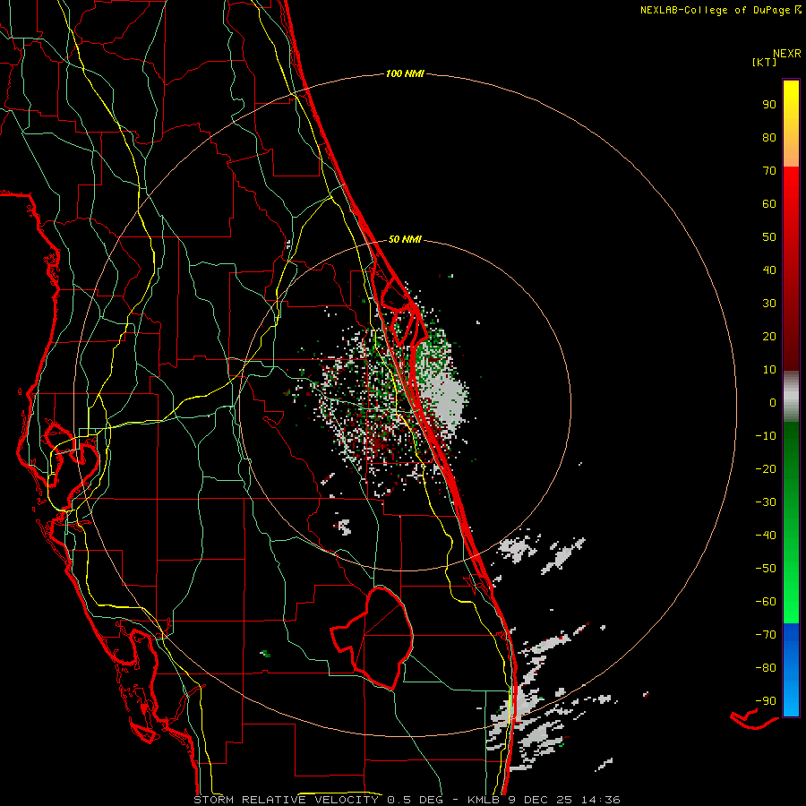Screen dimensions: 806x806
Task: Click the -30 value on velocity scale
Action: click(x=766, y=502)
